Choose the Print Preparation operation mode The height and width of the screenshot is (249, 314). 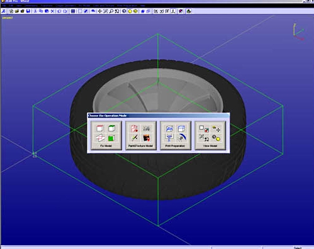[x=176, y=135]
